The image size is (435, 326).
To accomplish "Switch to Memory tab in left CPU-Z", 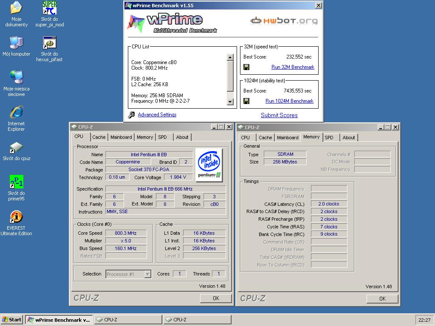I will tap(145, 137).
